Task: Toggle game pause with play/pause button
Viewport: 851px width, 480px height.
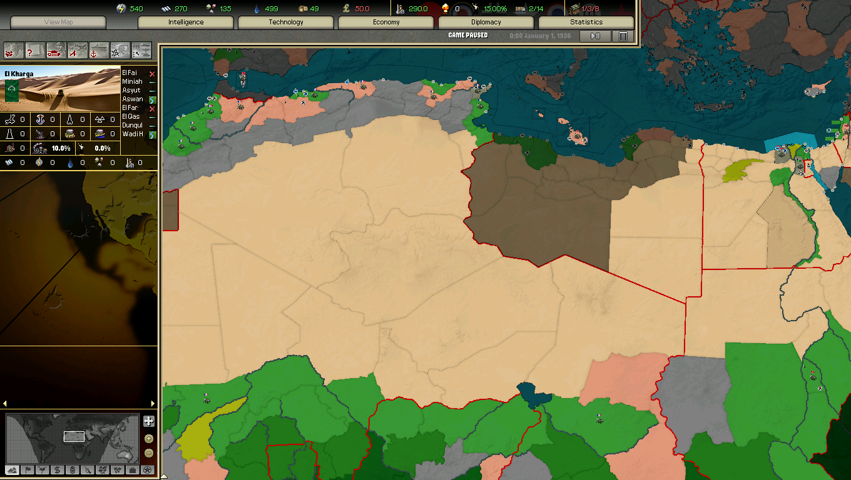Action: pos(595,36)
